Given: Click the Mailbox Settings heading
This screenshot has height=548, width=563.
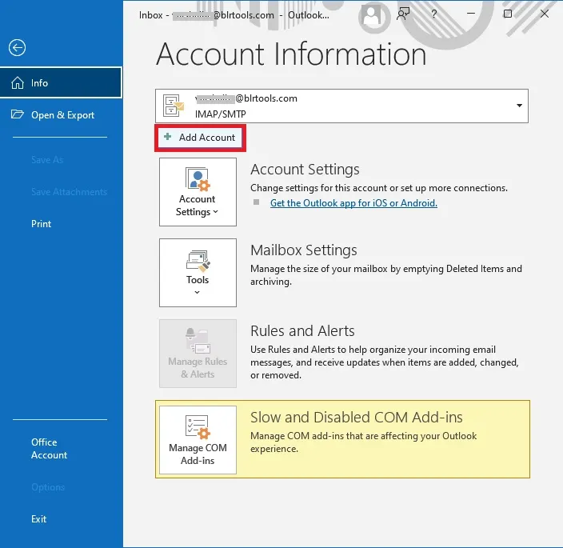Looking at the screenshot, I should 304,250.
